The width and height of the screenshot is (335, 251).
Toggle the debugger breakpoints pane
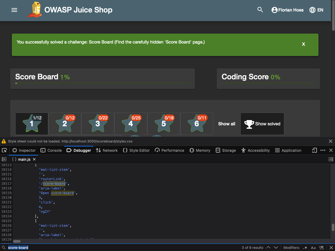click(x=331, y=159)
